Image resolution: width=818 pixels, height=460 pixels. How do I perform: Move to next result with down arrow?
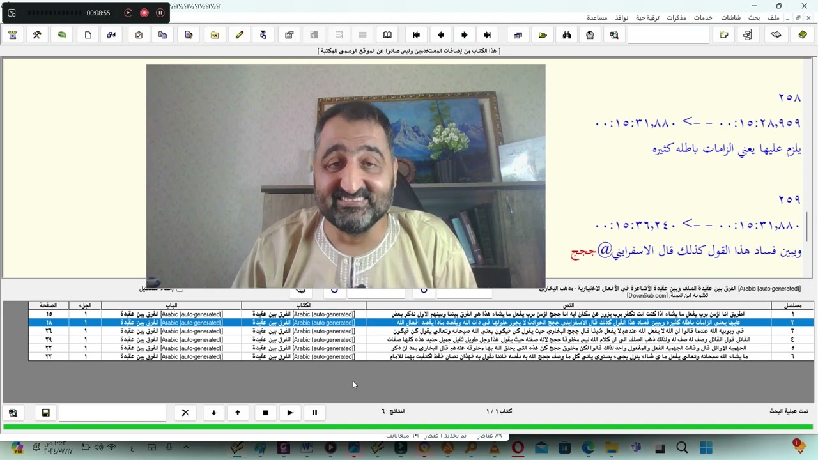(213, 413)
